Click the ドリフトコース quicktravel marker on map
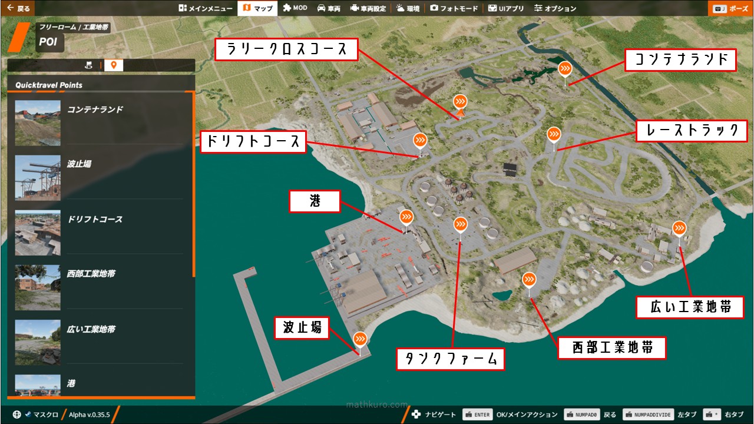 [420, 140]
